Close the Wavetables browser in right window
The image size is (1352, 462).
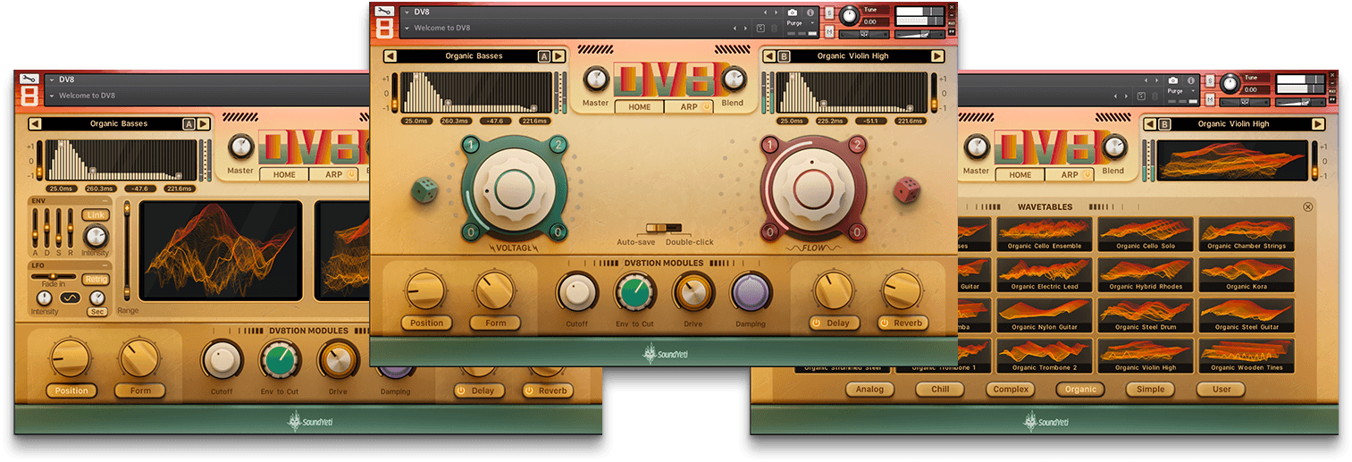pyautogui.click(x=1308, y=207)
